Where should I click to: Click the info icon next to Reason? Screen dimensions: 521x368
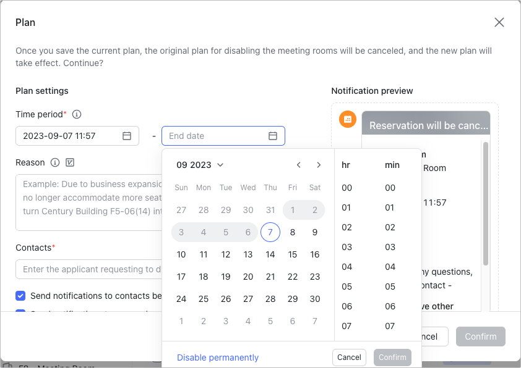coord(55,162)
